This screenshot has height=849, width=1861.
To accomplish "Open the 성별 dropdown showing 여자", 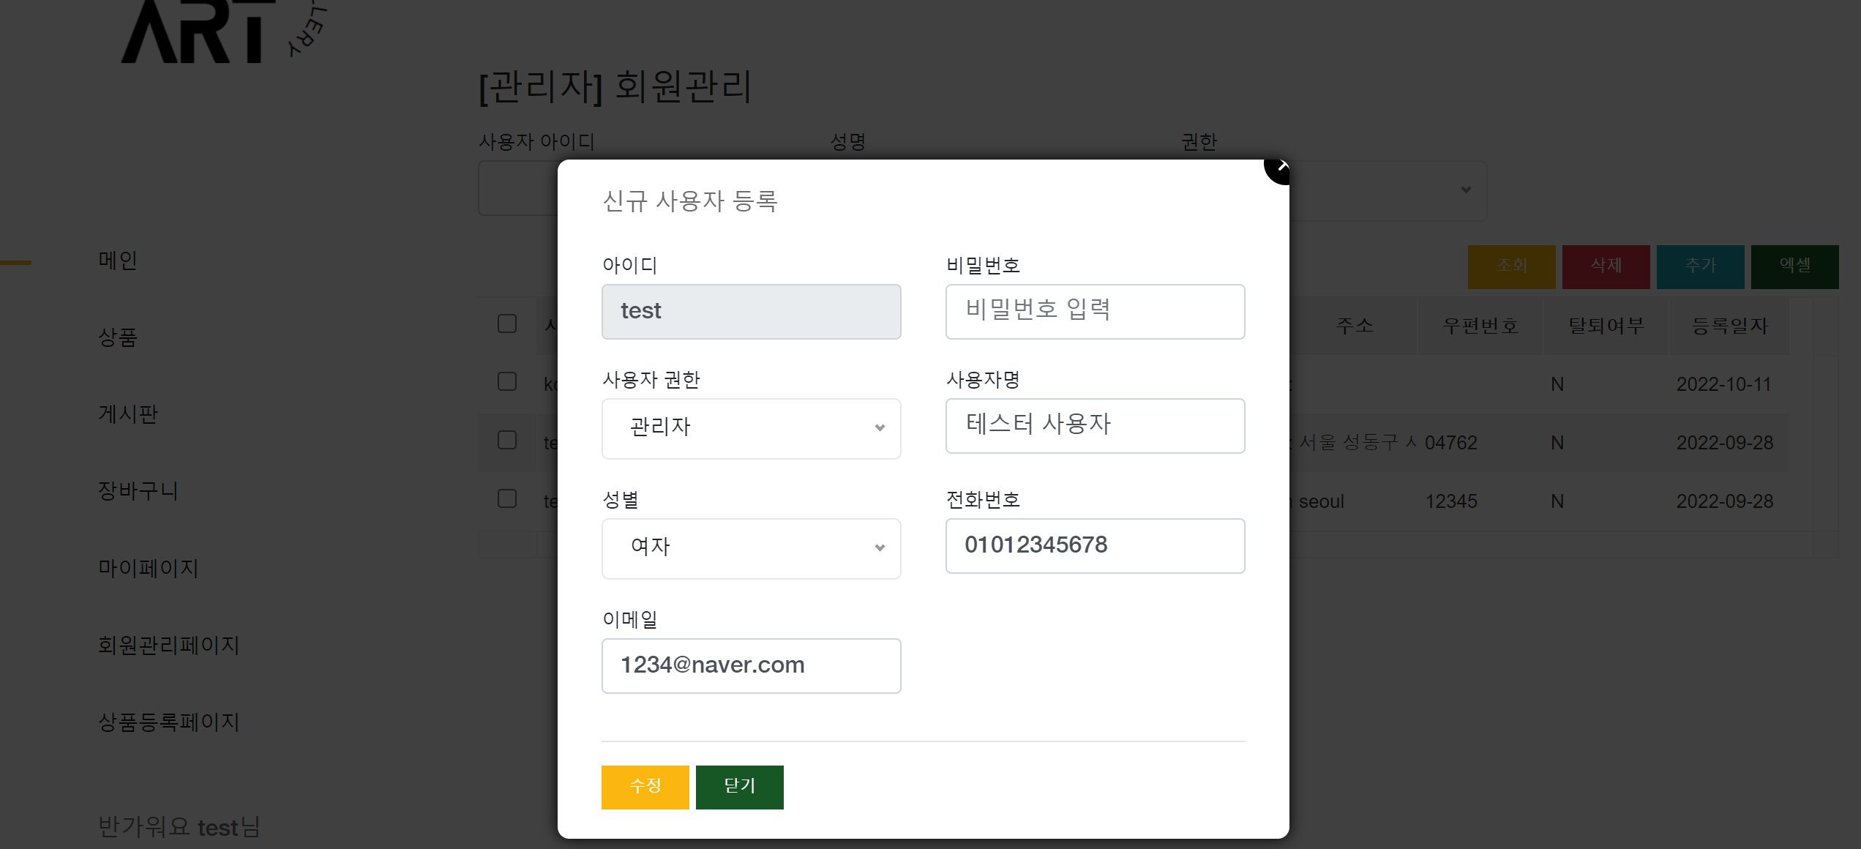I will [x=751, y=549].
